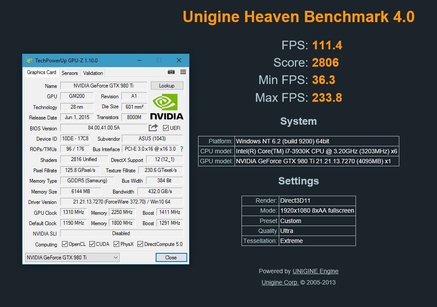Close the GPU-Z window with X

(x=179, y=60)
